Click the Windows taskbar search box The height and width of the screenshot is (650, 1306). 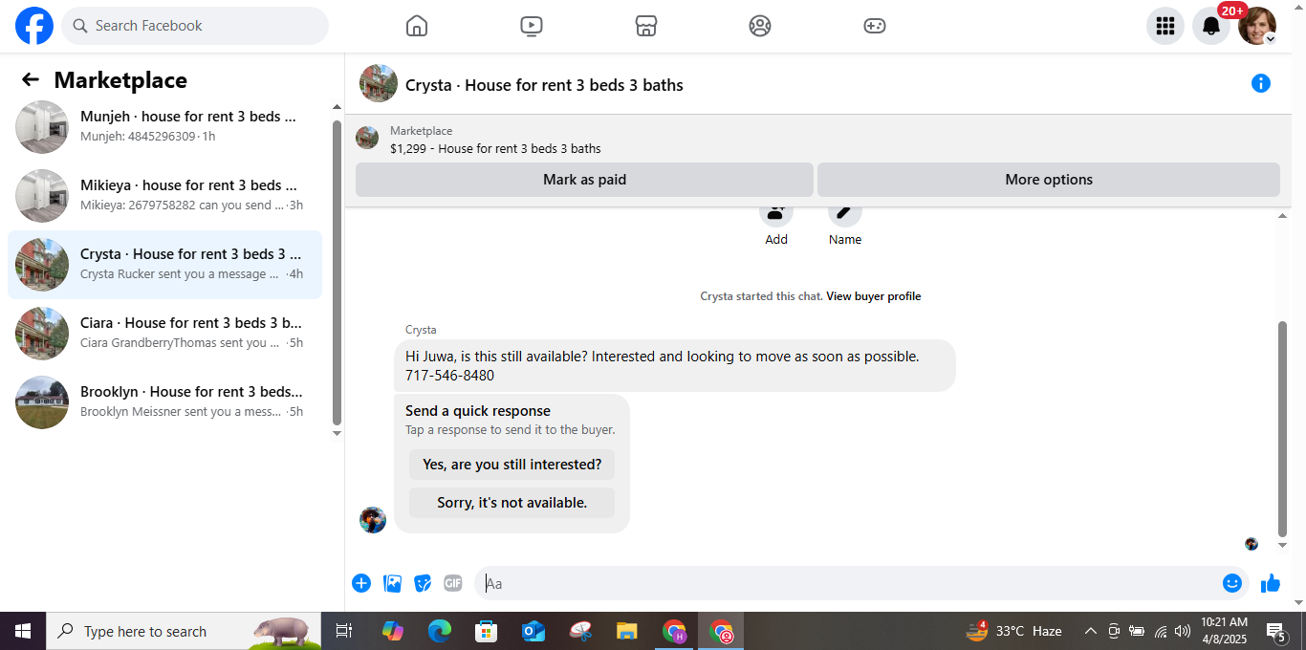184,631
